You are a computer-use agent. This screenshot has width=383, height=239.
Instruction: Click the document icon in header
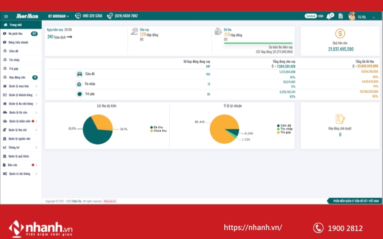340,16
